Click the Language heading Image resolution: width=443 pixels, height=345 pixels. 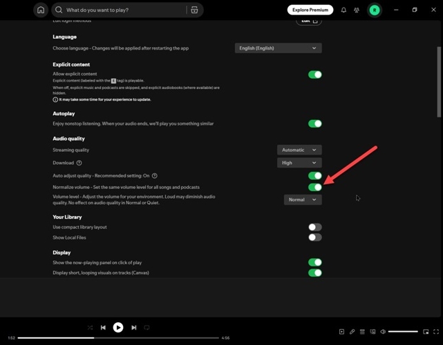coord(64,37)
